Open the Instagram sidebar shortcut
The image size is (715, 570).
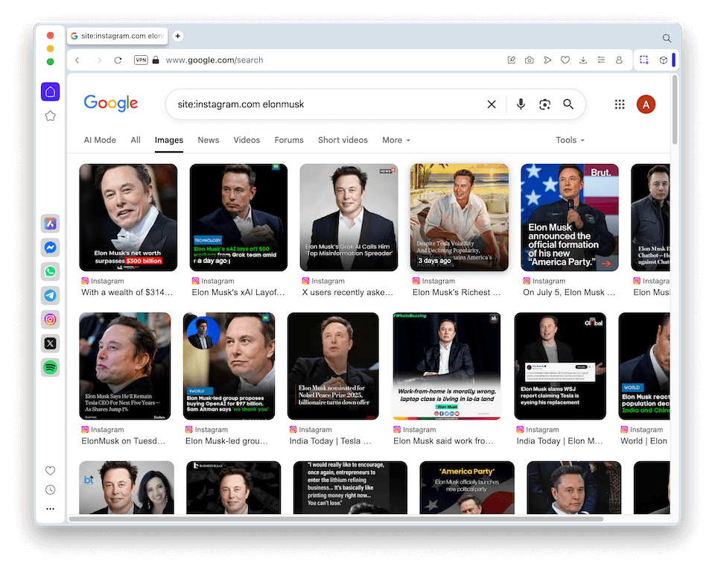tap(50, 319)
